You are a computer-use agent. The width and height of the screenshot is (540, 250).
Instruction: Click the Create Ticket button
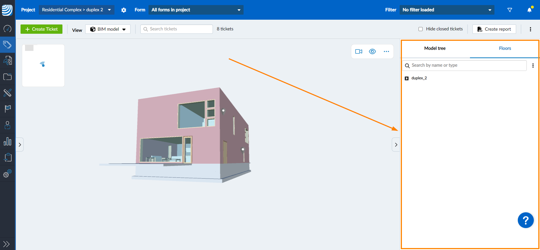pyautogui.click(x=42, y=29)
